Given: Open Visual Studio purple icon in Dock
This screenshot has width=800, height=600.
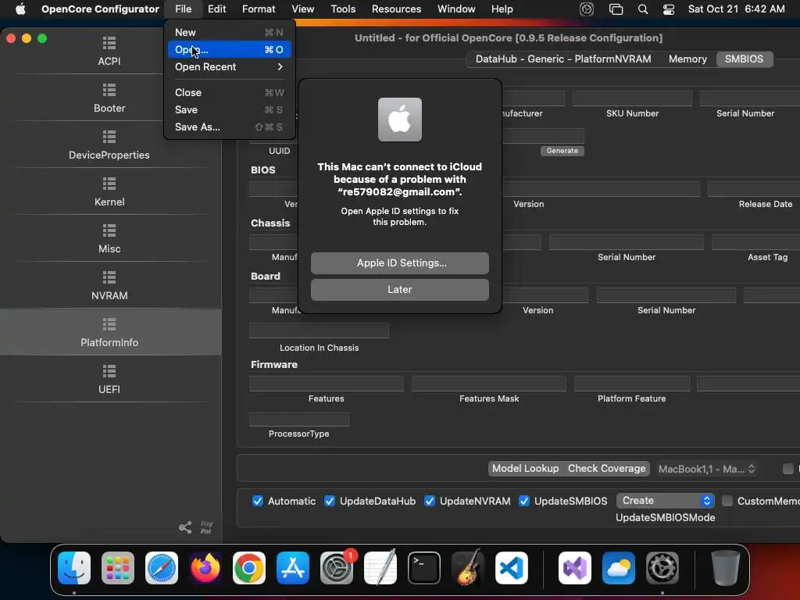Looking at the screenshot, I should 575,568.
